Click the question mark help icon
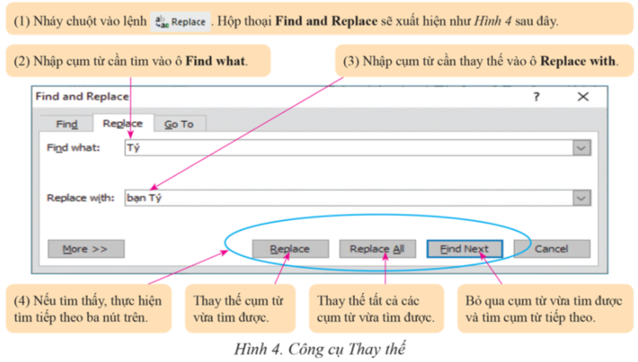The width and height of the screenshot is (638, 362). pos(536,97)
